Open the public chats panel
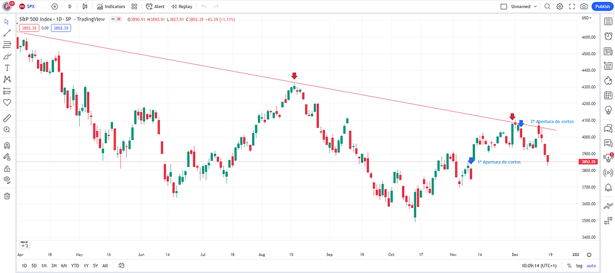The image size is (615, 273). tap(608, 128)
